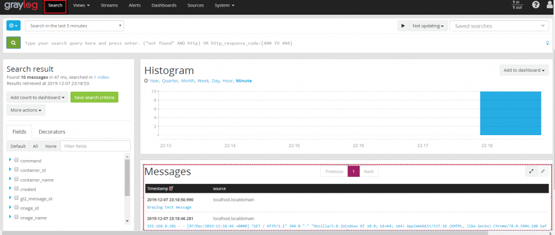Image resolution: width=555 pixels, height=235 pixels.
Task: Open the help question mark icon
Action: [536, 5]
